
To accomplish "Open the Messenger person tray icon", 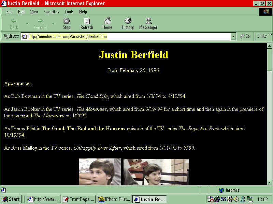I will pyautogui.click(x=243, y=199).
